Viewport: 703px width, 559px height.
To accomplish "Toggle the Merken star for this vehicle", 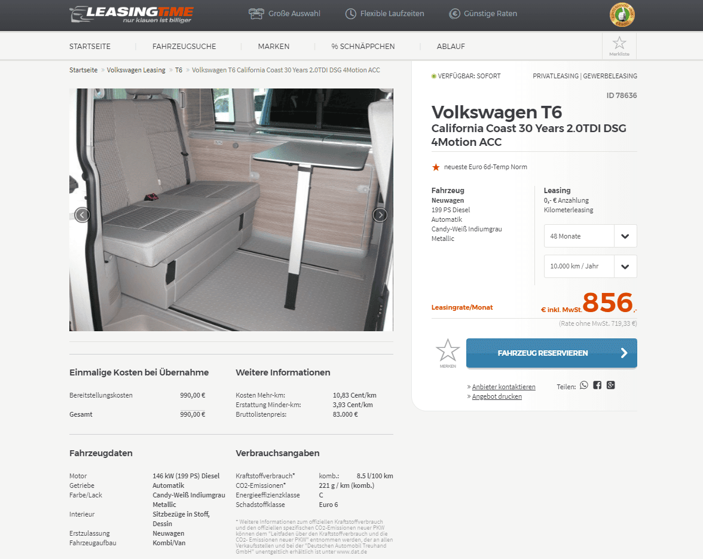I will (447, 353).
